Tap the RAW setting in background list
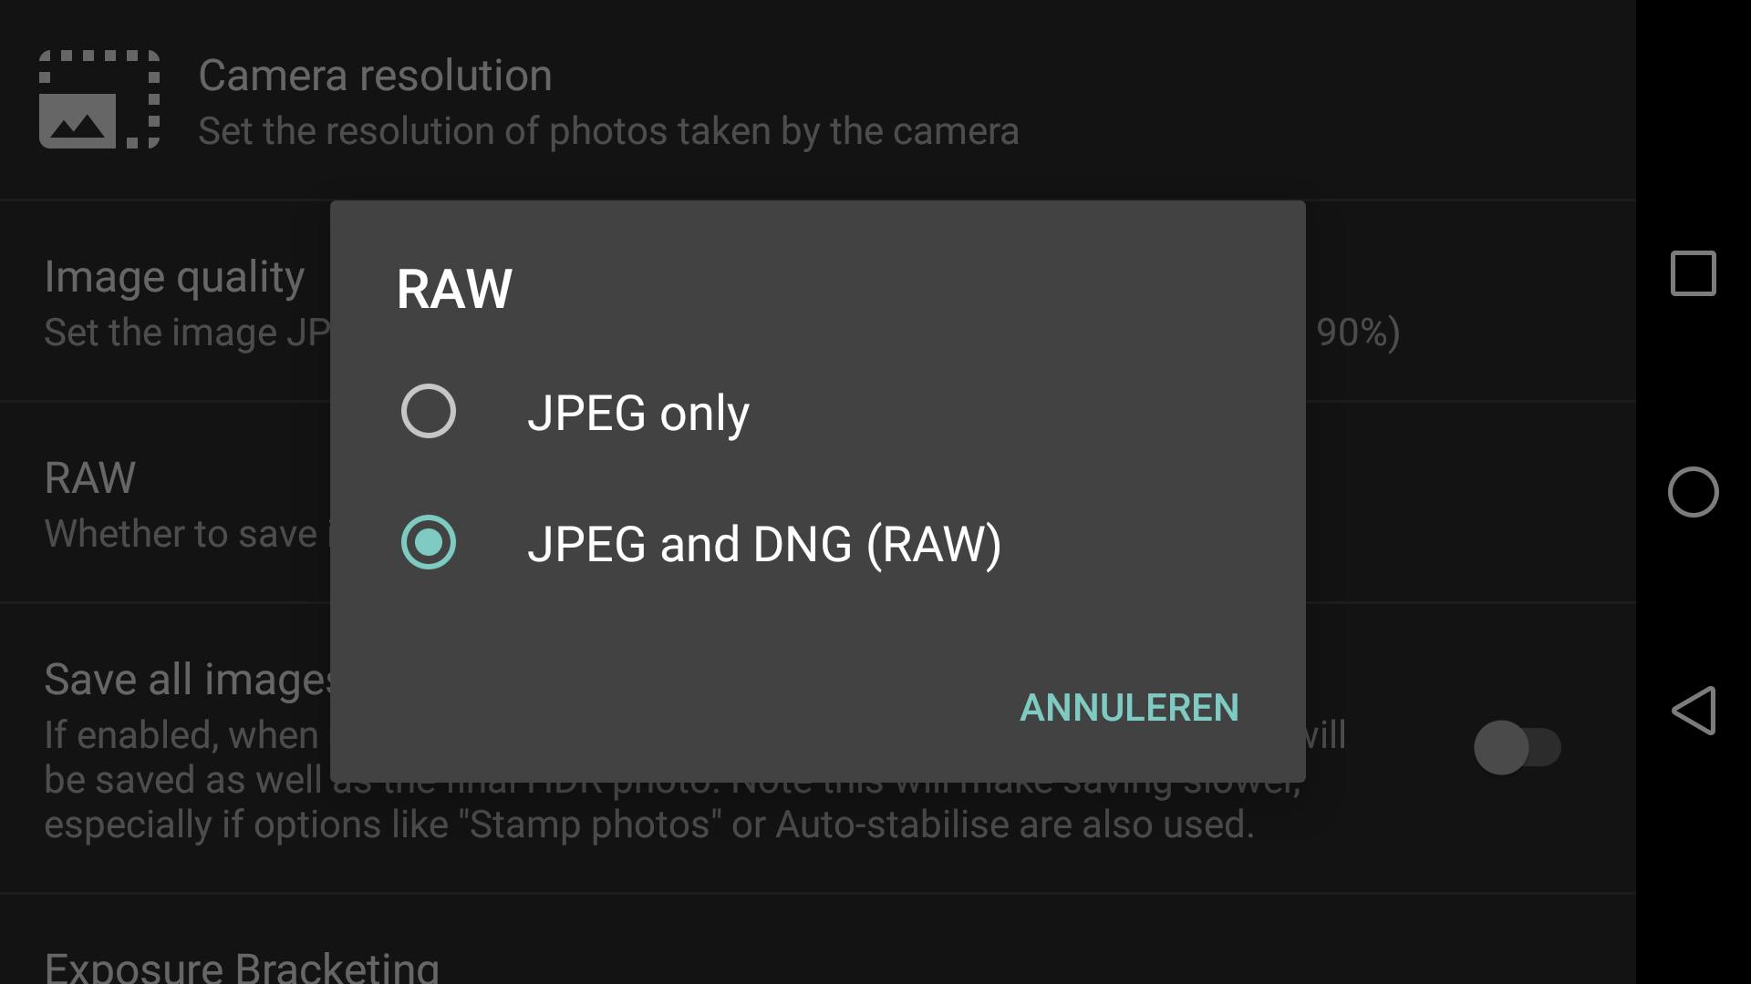 (x=90, y=478)
